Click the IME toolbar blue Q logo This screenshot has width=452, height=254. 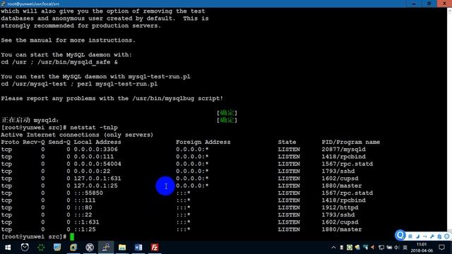pos(400,235)
